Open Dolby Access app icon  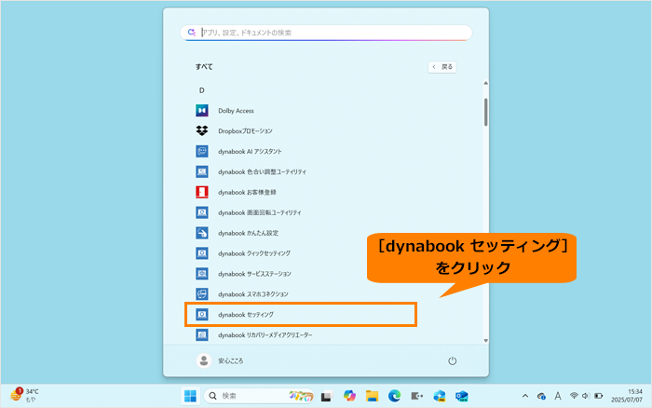(202, 111)
